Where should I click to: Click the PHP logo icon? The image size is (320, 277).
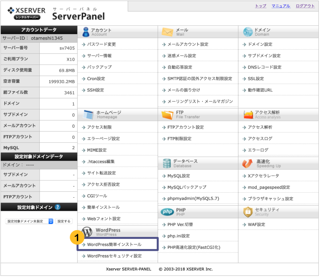point(167,212)
